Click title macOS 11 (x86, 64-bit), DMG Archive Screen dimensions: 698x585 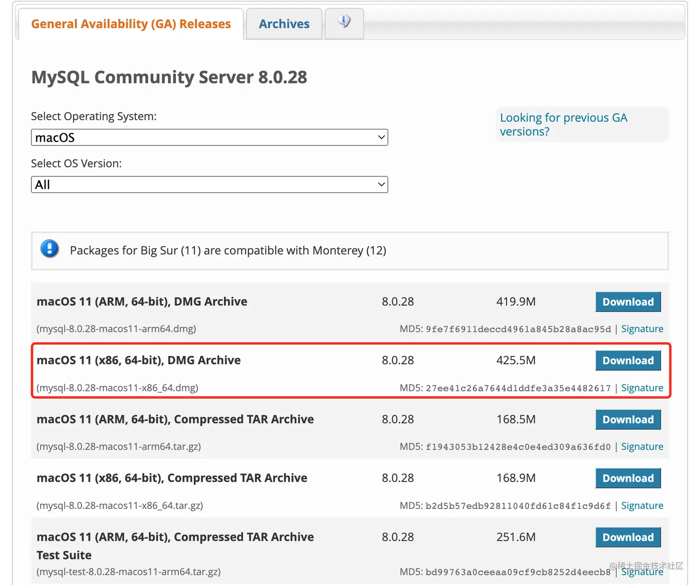tap(138, 360)
